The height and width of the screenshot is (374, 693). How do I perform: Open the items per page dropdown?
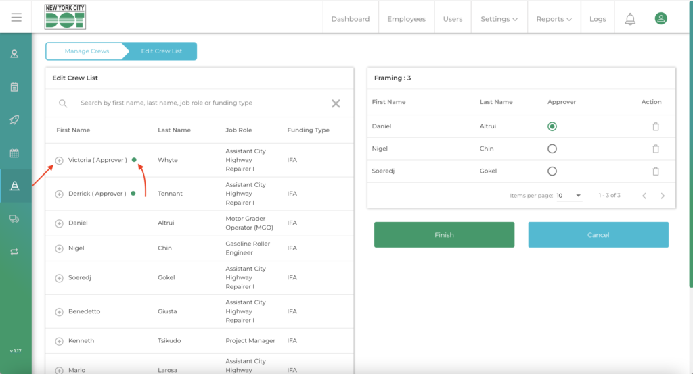pos(568,196)
